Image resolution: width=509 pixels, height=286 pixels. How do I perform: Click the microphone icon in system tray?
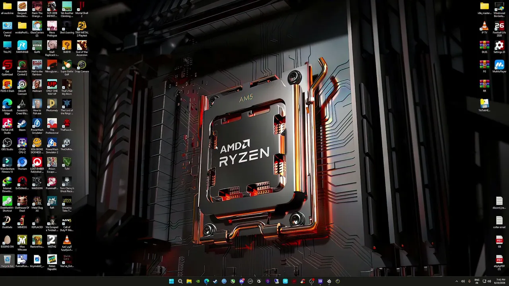(x=470, y=281)
